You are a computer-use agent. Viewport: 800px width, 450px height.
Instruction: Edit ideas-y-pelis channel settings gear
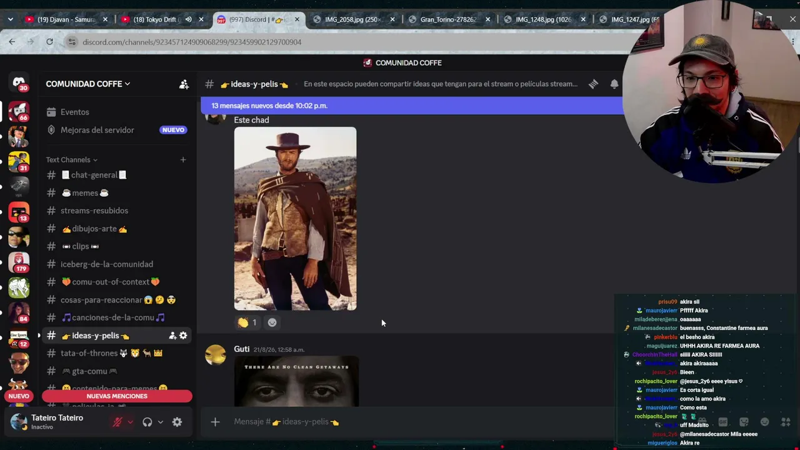183,336
